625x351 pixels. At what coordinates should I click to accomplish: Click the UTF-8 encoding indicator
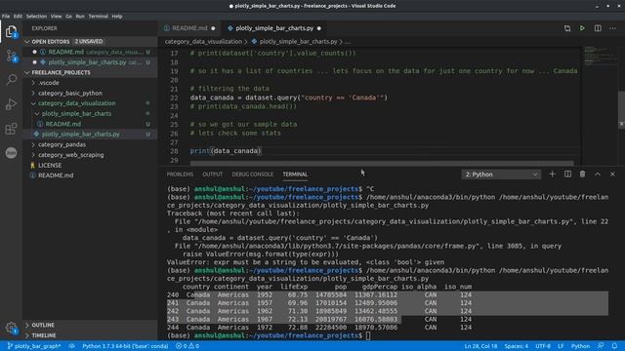pos(543,346)
